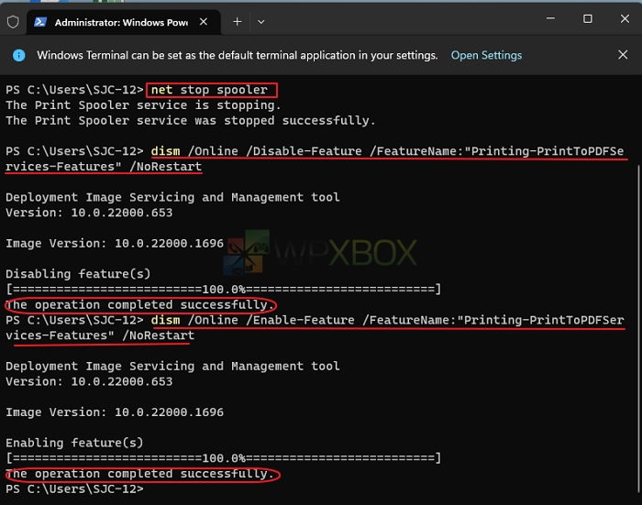Click the blue info icon in the notification bar
The height and width of the screenshot is (505, 642).
pyautogui.click(x=19, y=55)
